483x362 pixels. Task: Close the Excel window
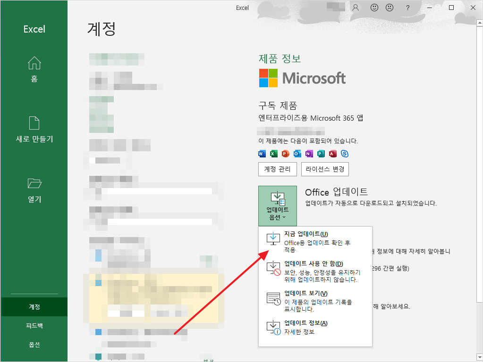pos(473,8)
